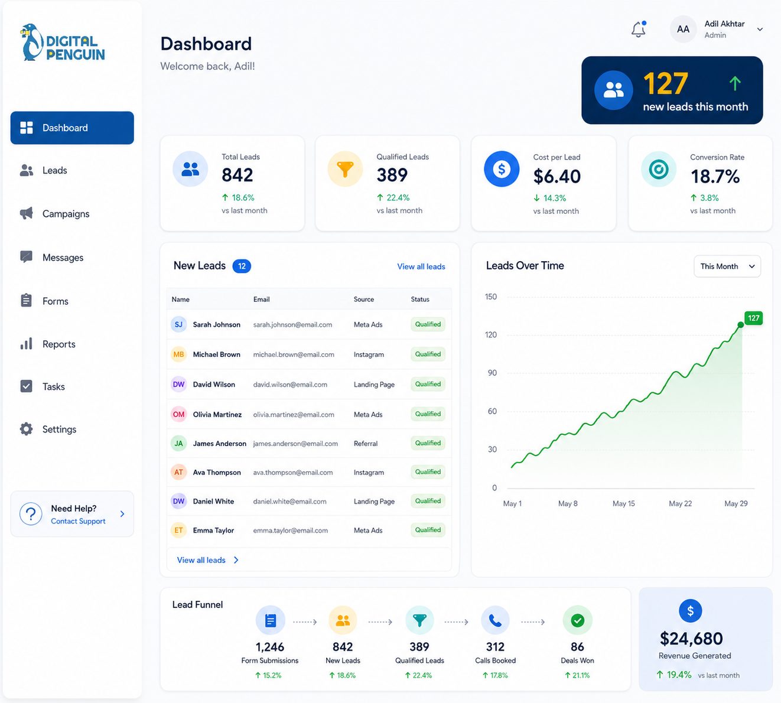Click the Cost per Lead dollar icon

tap(502, 169)
